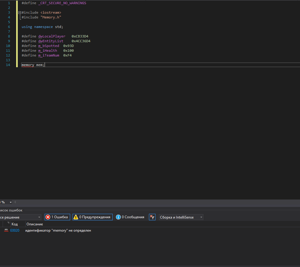The height and width of the screenshot is (267, 300).
Task: Click the dwLocalPlayer macro name on line 8
Action: (x=52, y=36)
